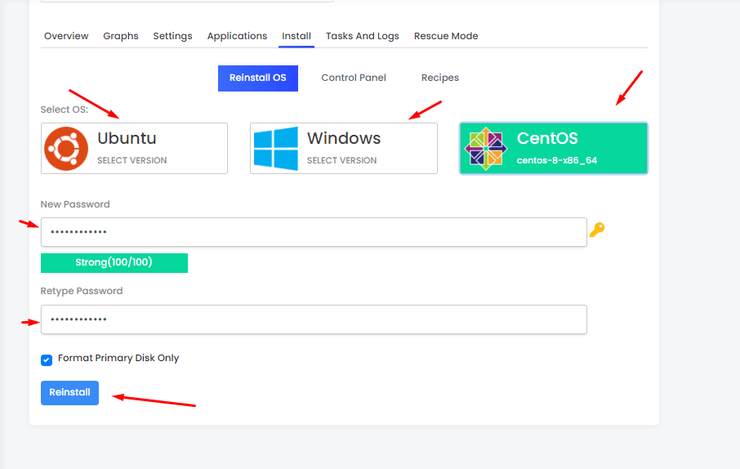Focus the Retype Password field
Screen dimensions: 740x469
[x=314, y=319]
